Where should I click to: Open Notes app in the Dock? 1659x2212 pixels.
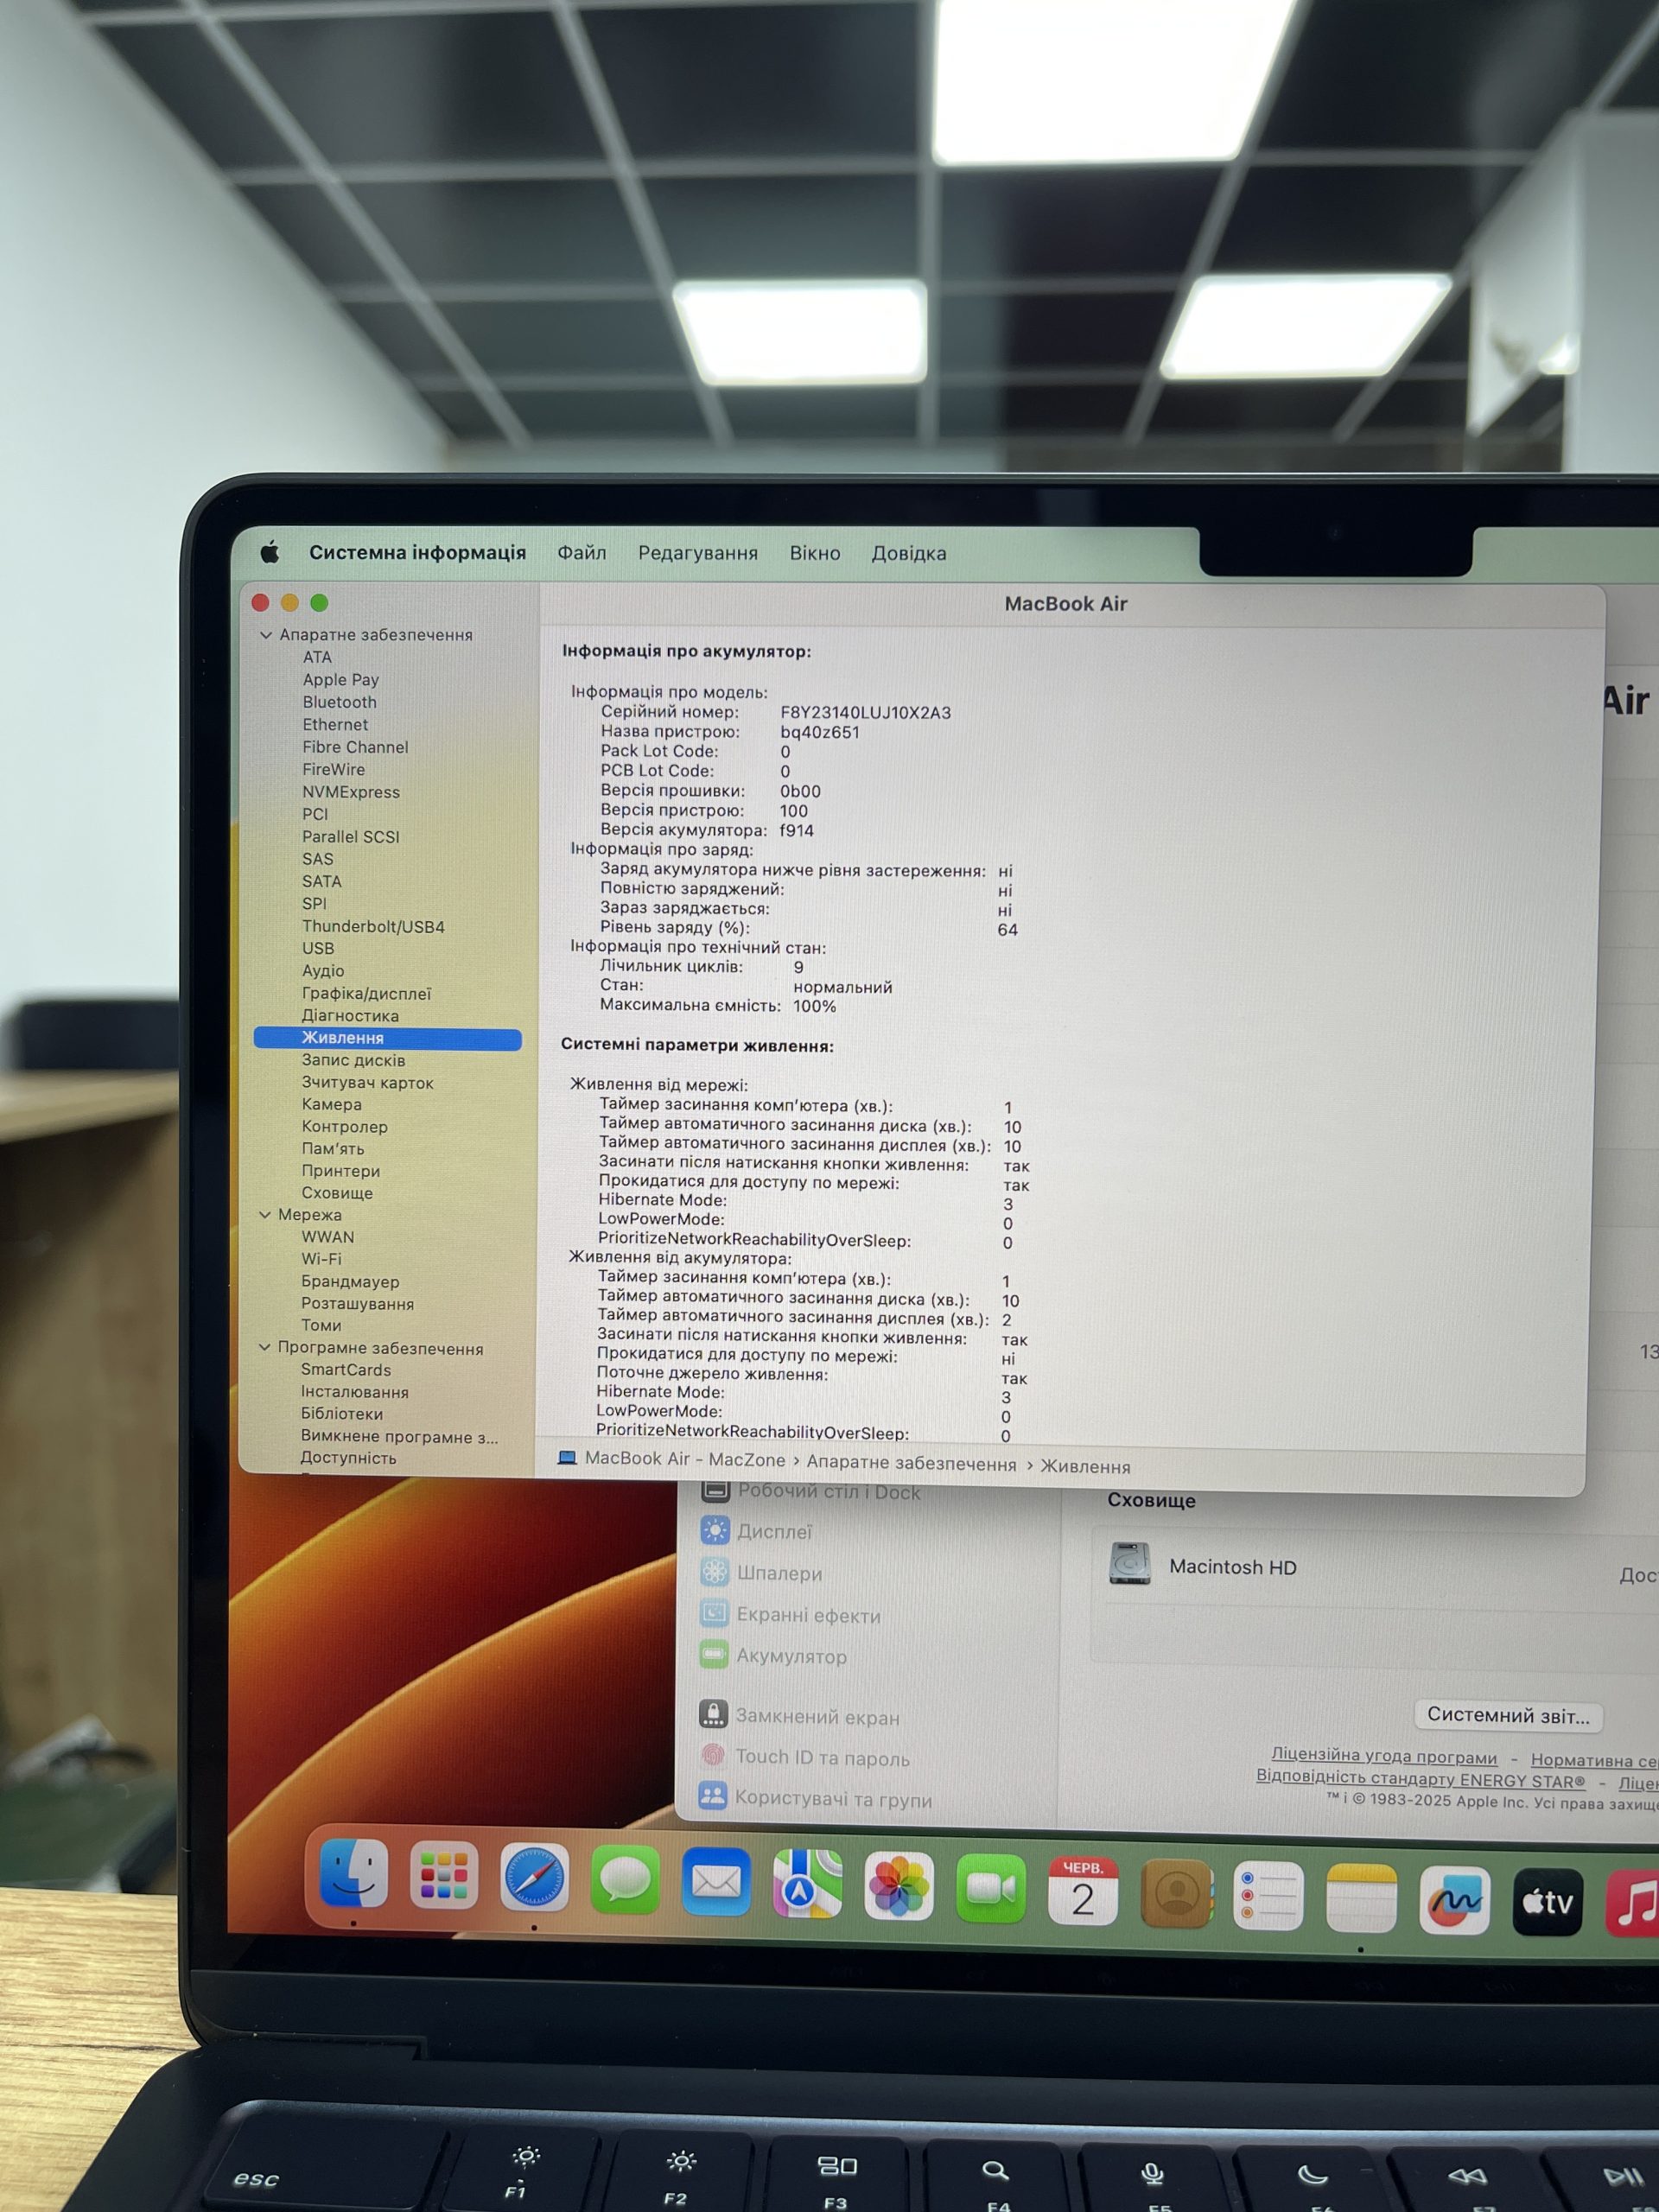(1361, 1897)
